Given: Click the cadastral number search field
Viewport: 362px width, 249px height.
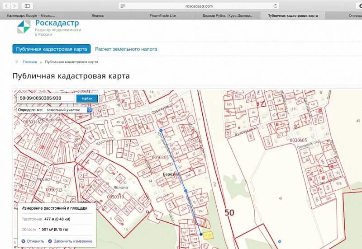Looking at the screenshot, I should (x=46, y=98).
